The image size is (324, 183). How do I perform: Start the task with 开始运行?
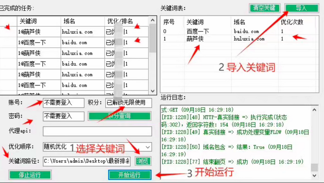tap(130, 175)
